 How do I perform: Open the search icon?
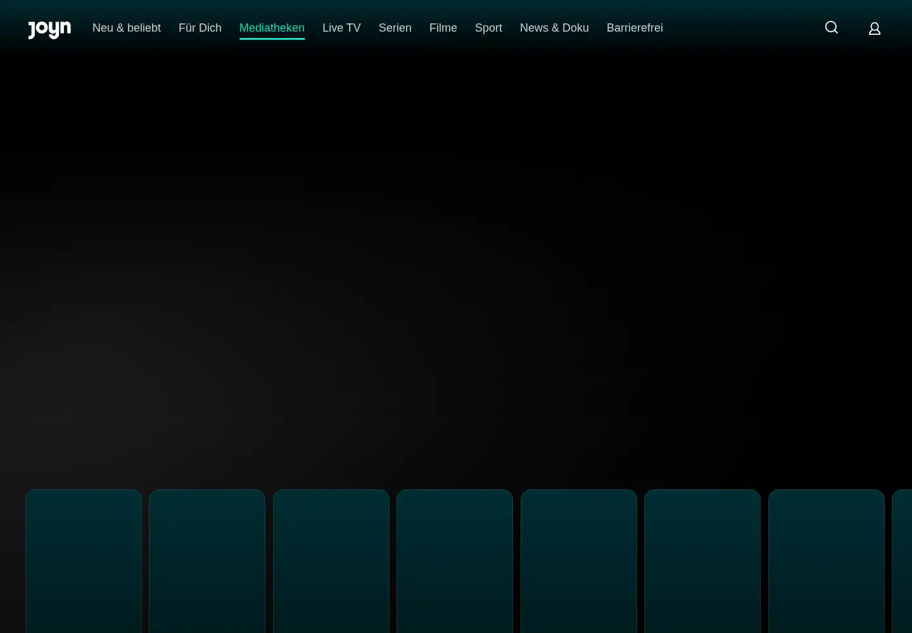pos(832,27)
